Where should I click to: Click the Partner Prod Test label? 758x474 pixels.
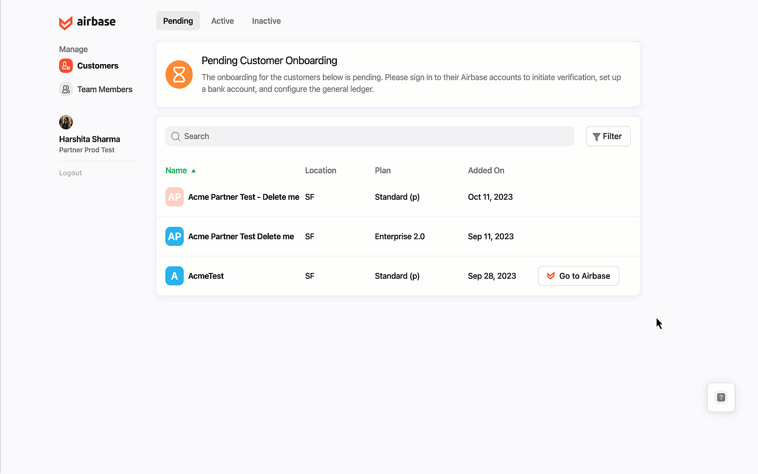coord(87,150)
